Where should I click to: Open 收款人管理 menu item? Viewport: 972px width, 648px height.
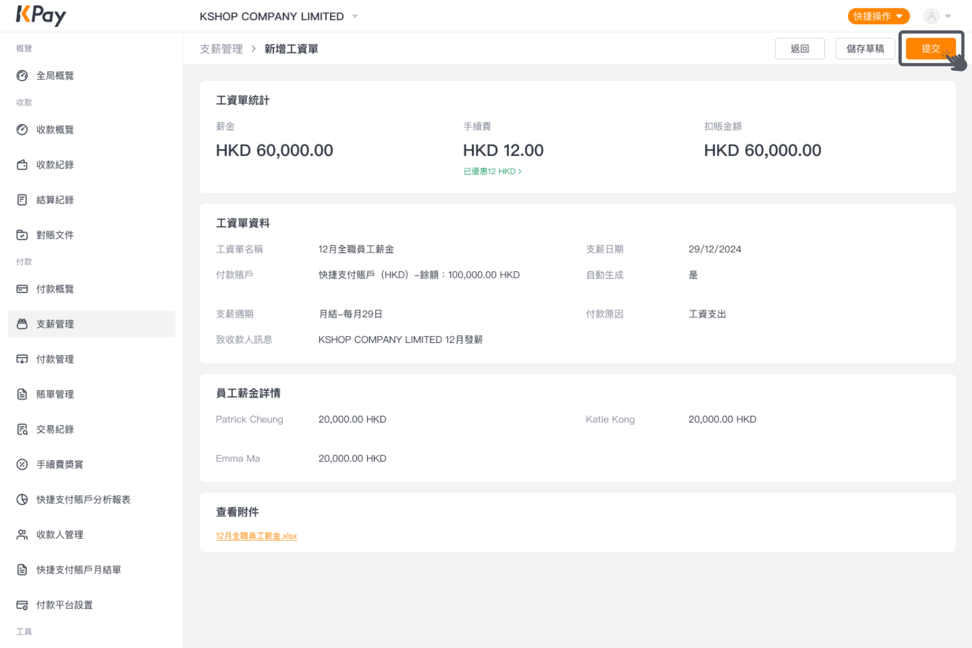click(x=60, y=535)
